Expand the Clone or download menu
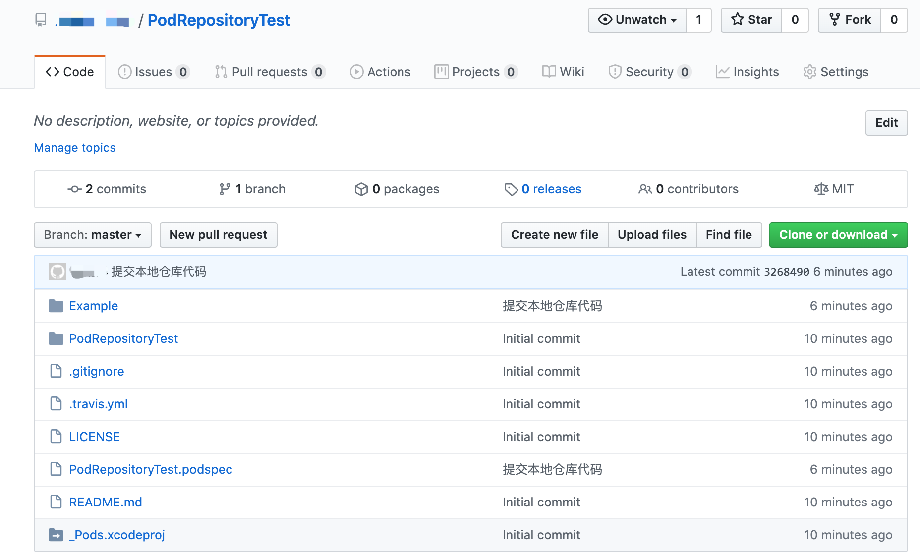Viewport: 920px width, 559px height. pyautogui.click(x=838, y=235)
